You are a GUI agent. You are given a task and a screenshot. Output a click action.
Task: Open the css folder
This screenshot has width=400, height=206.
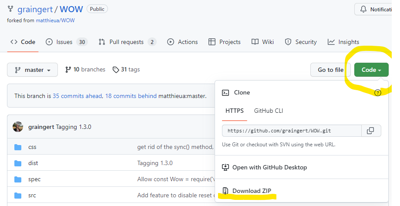(32, 147)
